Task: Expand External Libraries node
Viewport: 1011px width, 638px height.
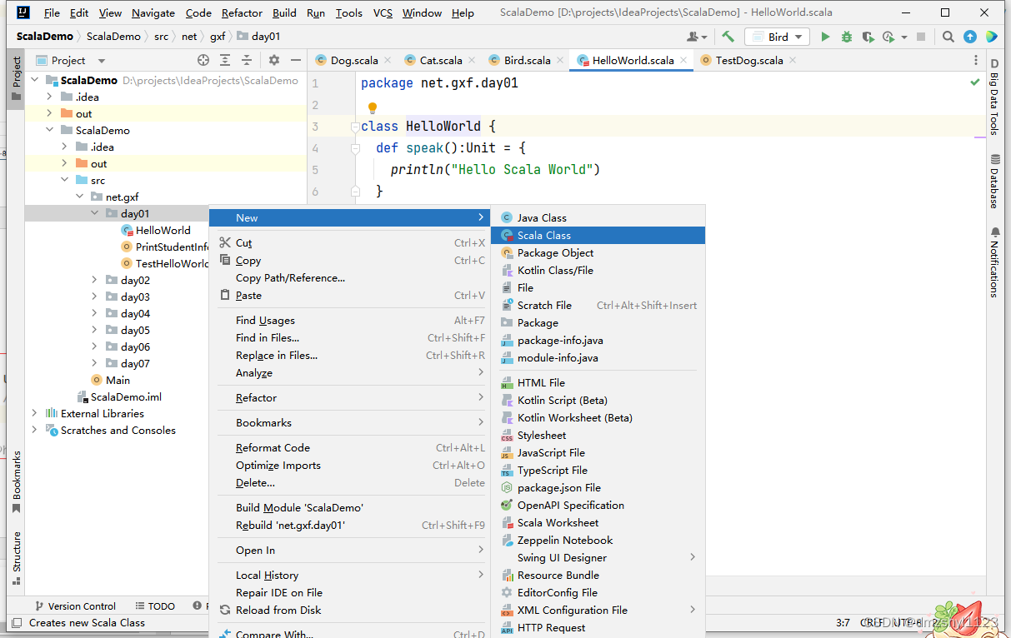Action: [x=34, y=413]
